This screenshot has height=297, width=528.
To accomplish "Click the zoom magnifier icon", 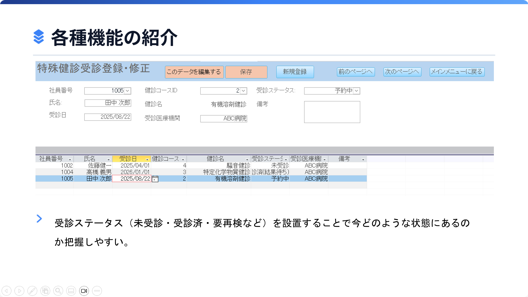I will [x=58, y=291].
